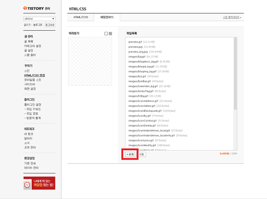Select file images/blogimg_bg.gif

pyautogui.click(x=149, y=72)
